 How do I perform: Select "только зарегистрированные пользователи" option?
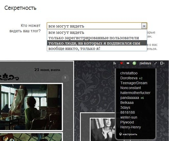97,38
